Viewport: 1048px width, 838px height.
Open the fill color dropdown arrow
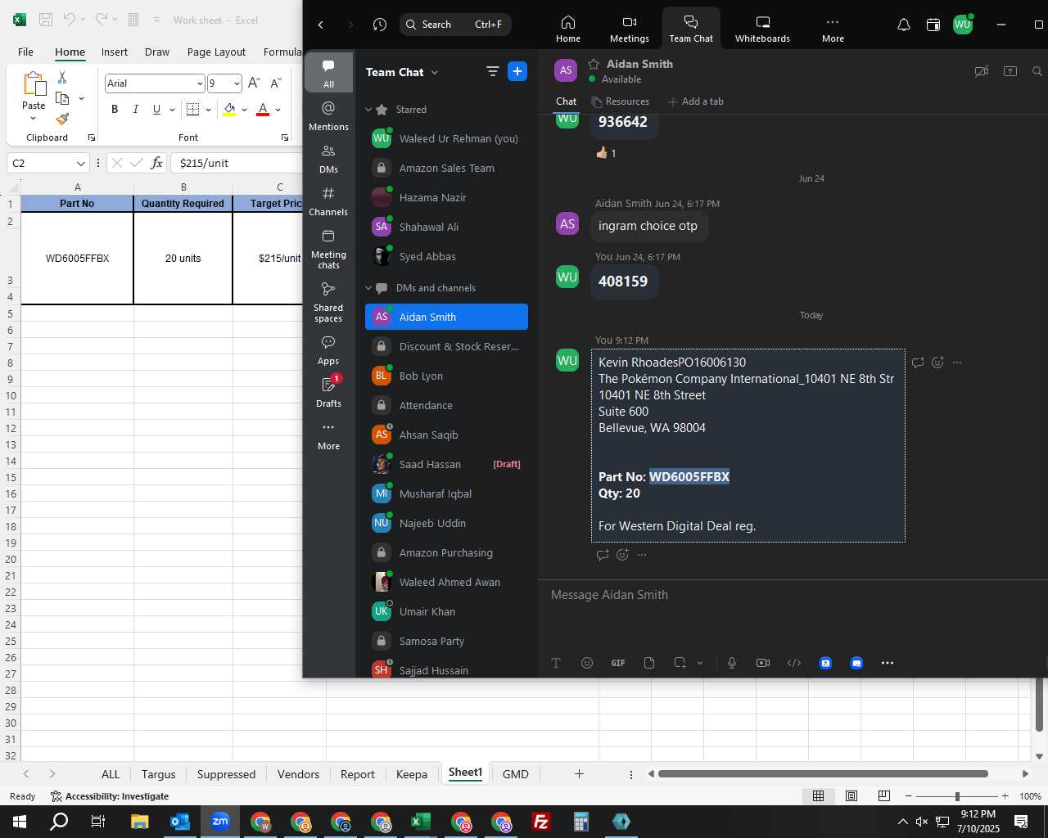tap(244, 109)
